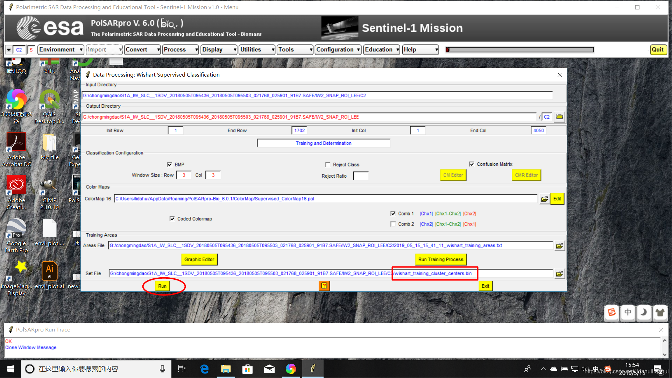Open folder browser for Output Directory
Viewport: 672px width, 378px height.
click(559, 117)
